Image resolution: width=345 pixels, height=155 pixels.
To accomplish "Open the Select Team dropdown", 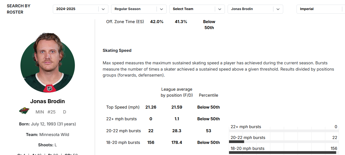I will [x=197, y=9].
